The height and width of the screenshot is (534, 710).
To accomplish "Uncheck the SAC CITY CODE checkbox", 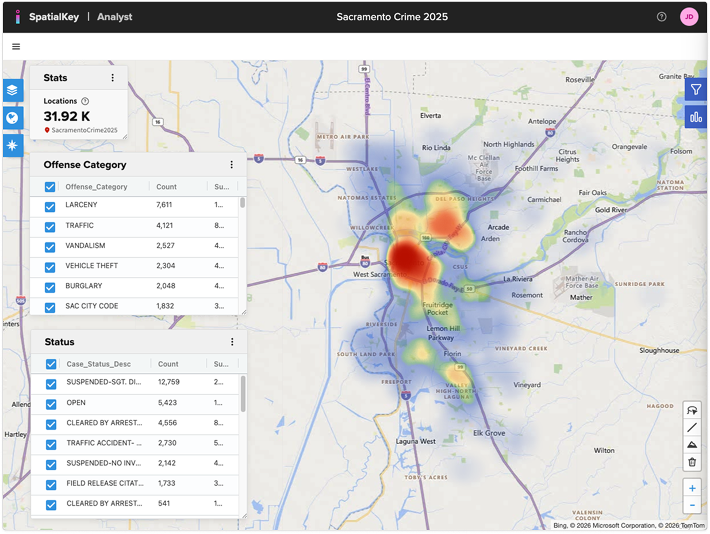I will click(50, 307).
